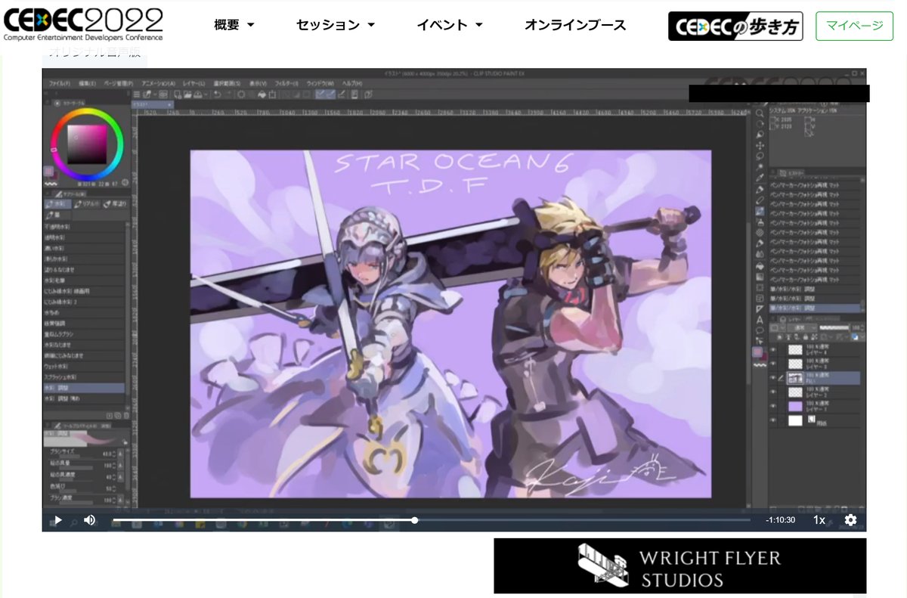
Task: Select the highlighted brush tool
Action: point(760,211)
